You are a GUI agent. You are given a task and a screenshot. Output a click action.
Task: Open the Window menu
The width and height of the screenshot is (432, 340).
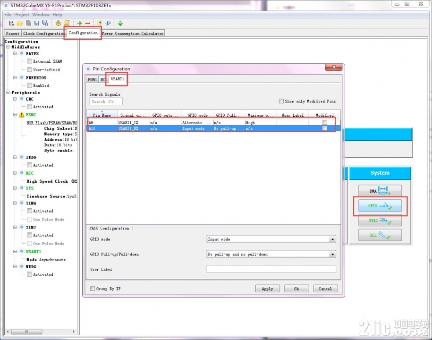[x=41, y=15]
